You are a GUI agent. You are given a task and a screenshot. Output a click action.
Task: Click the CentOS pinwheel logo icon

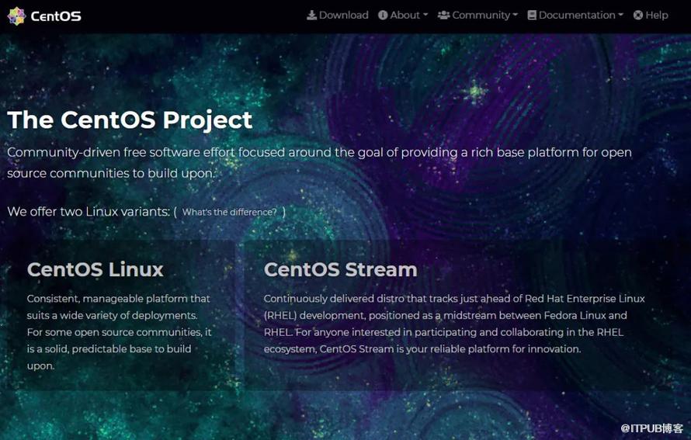coord(16,16)
